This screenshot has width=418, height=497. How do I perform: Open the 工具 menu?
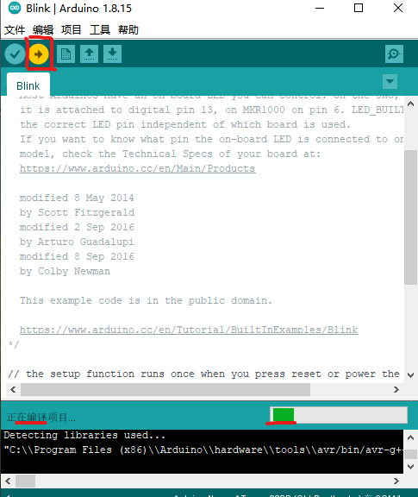coord(100,30)
